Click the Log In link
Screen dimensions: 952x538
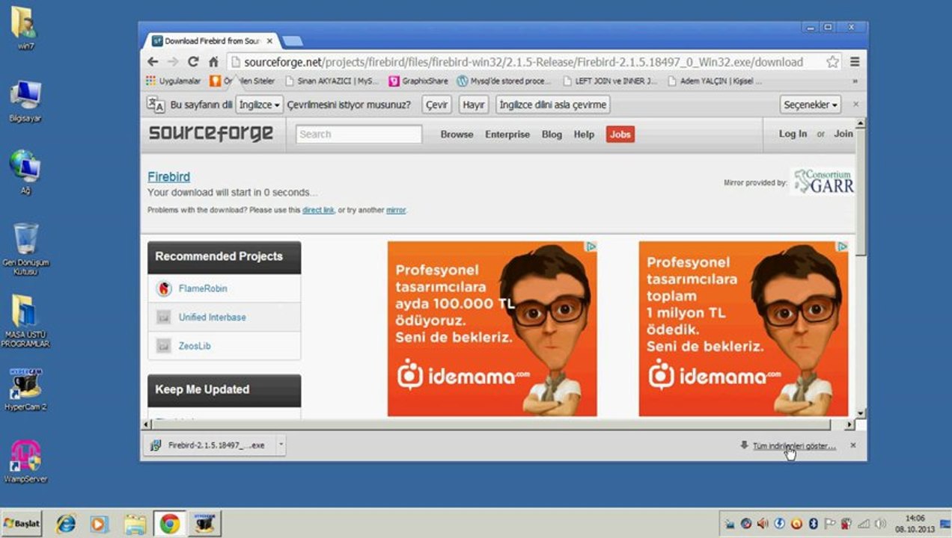(x=793, y=134)
